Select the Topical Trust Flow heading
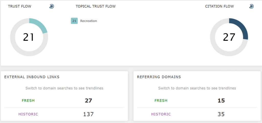The height and width of the screenshot is (123, 262). 95,6
